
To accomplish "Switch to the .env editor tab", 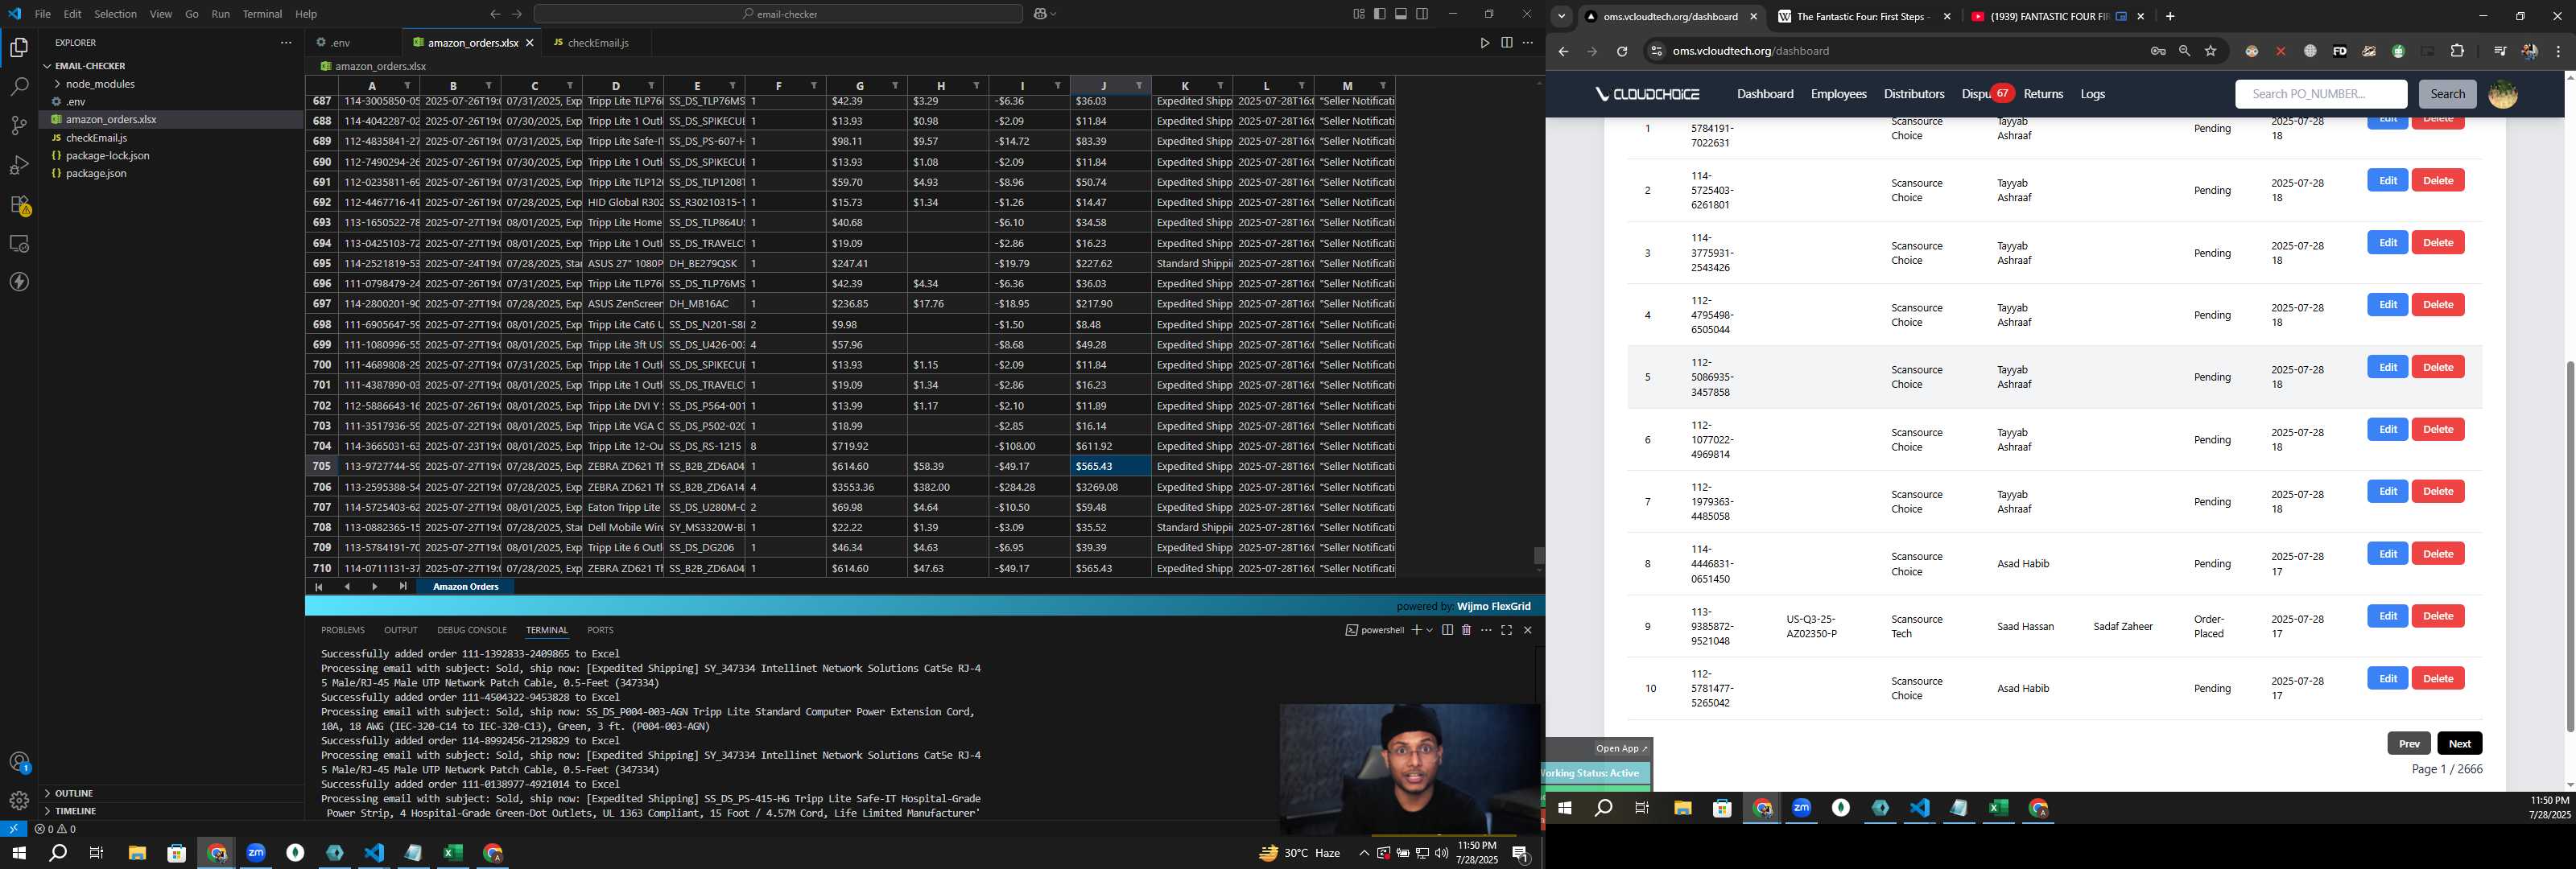I will (x=340, y=43).
